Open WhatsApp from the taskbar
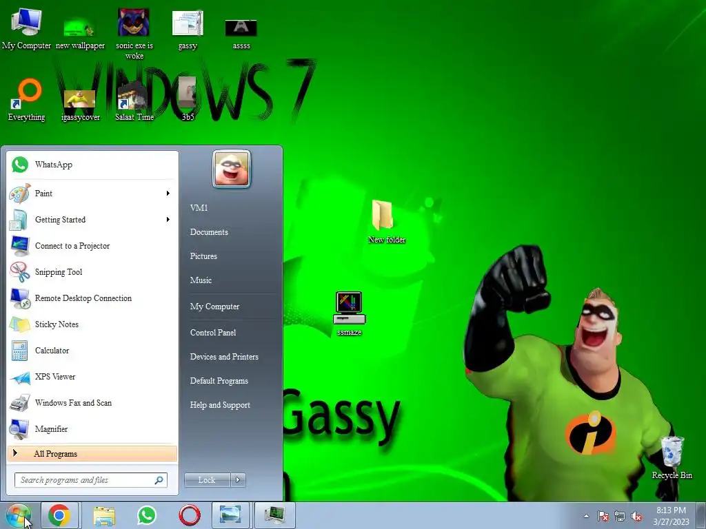The height and width of the screenshot is (529, 706). 147,515
